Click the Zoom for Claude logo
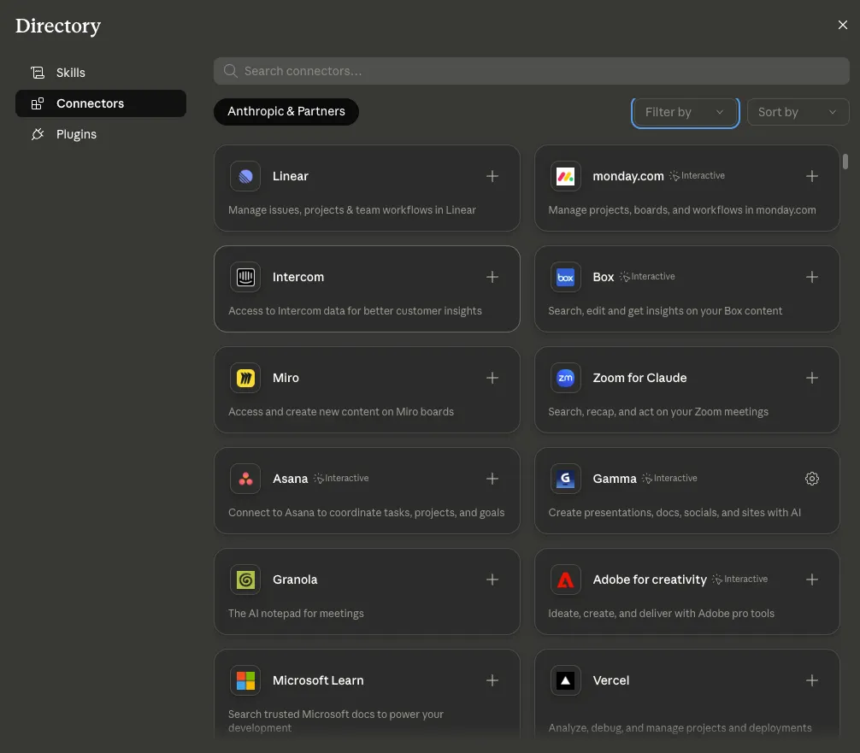The height and width of the screenshot is (753, 860). [x=565, y=378]
